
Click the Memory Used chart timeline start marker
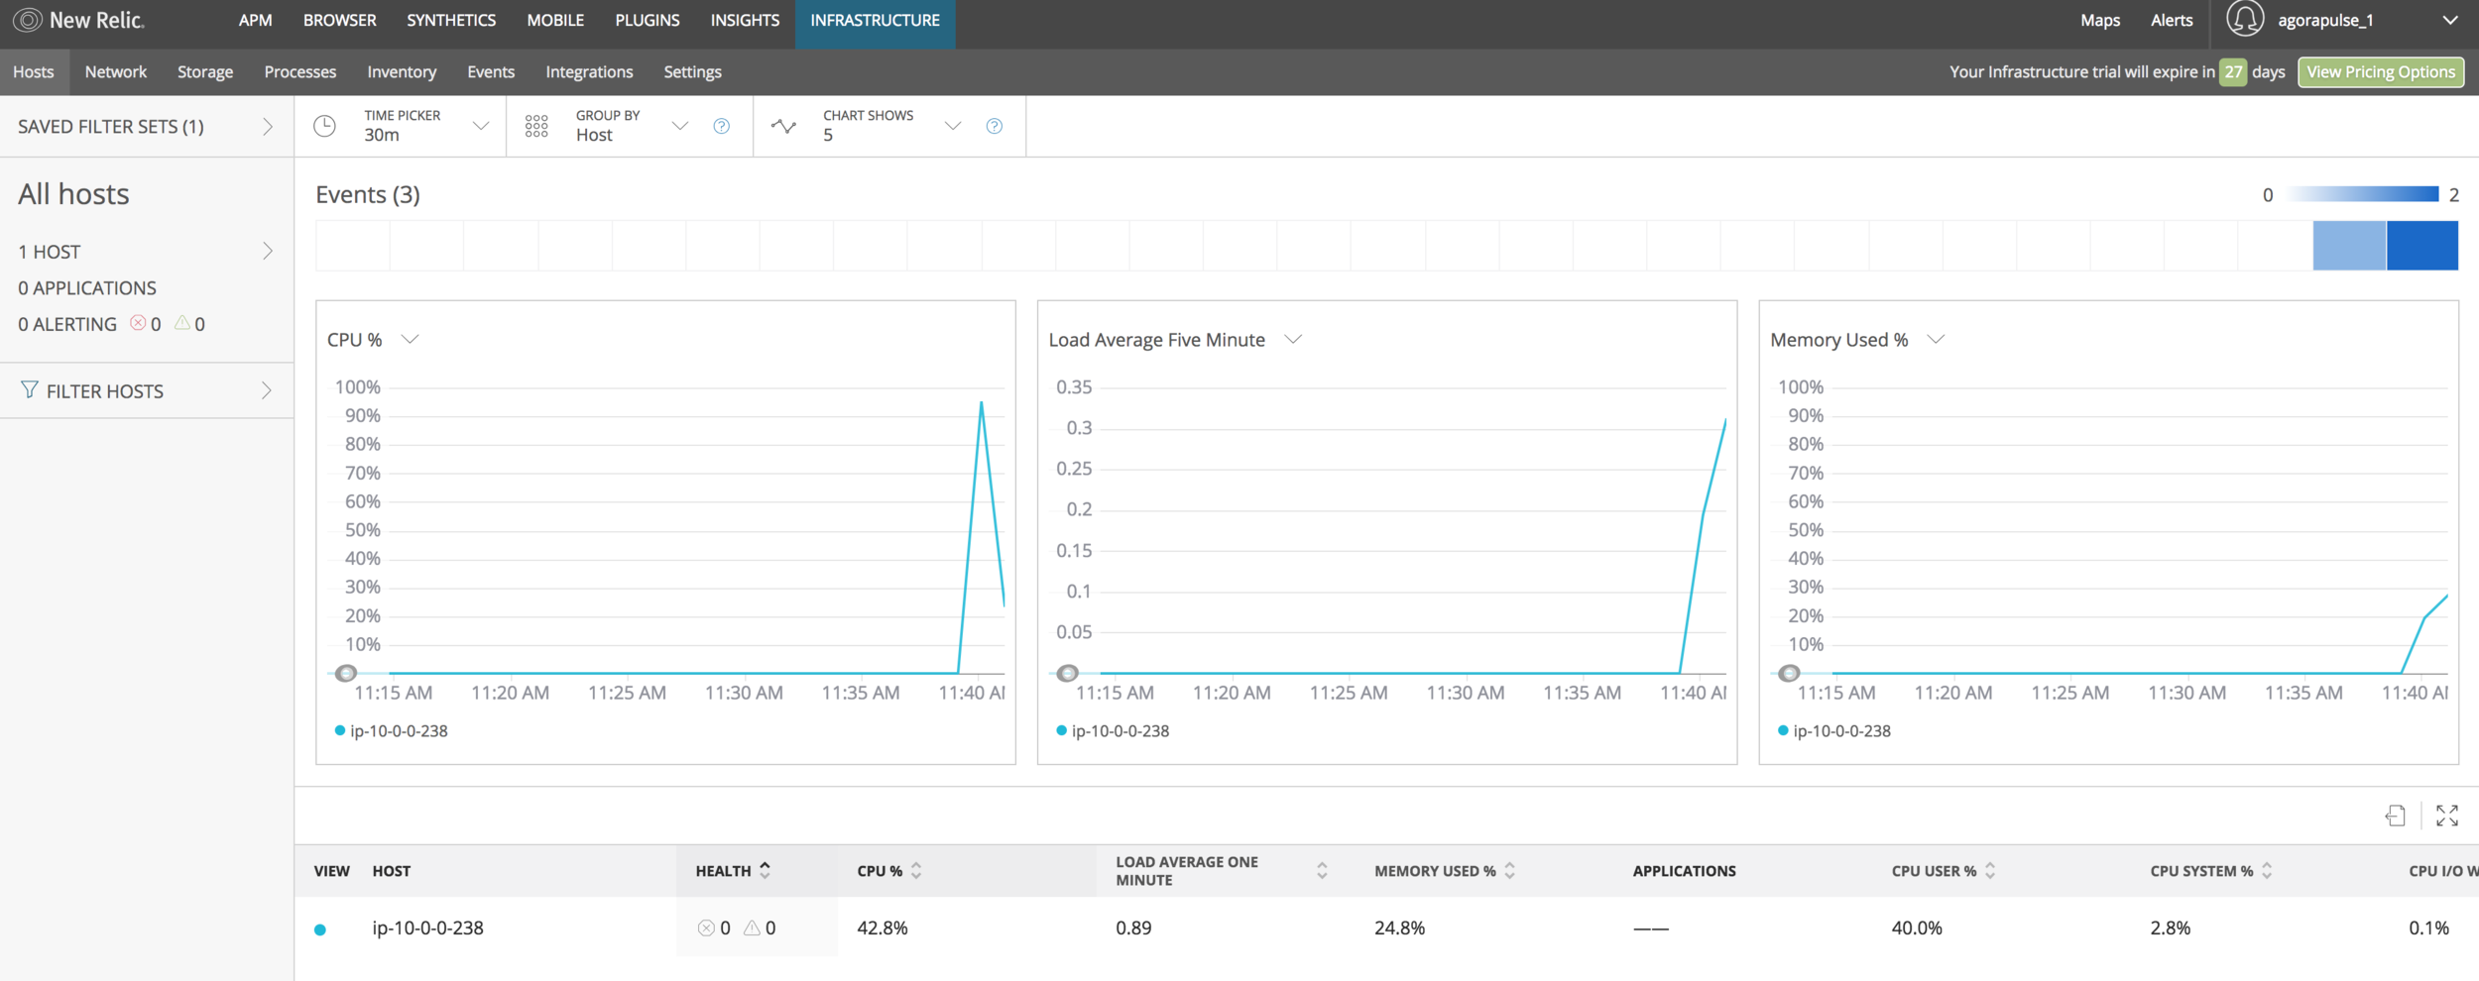pos(1789,673)
